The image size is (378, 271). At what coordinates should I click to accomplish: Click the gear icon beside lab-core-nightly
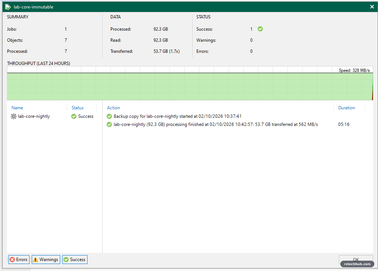click(x=14, y=116)
